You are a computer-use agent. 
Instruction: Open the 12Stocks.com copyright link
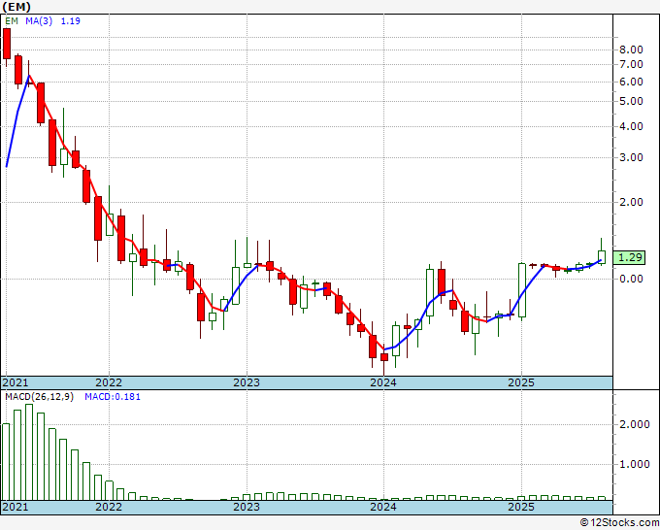619,522
